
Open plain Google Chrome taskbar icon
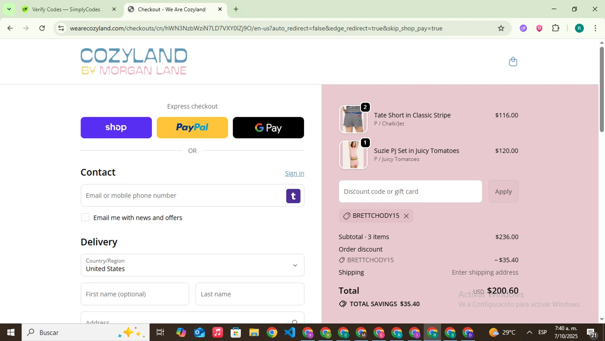coord(272,333)
